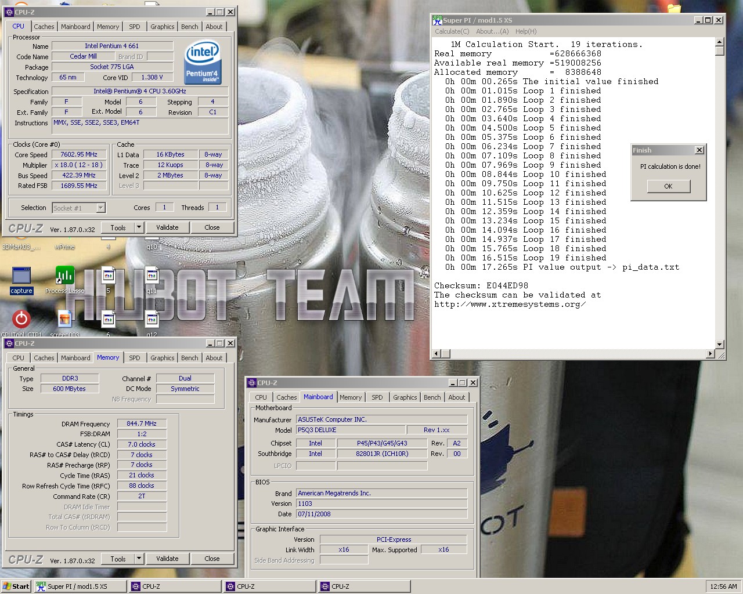This screenshot has width=743, height=594.
Task: Select the screen003 image file icon
Action: click(65, 319)
